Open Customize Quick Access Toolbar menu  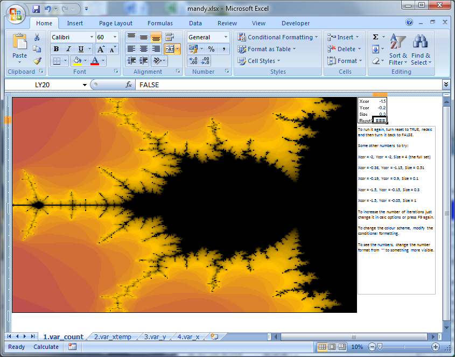[86, 9]
